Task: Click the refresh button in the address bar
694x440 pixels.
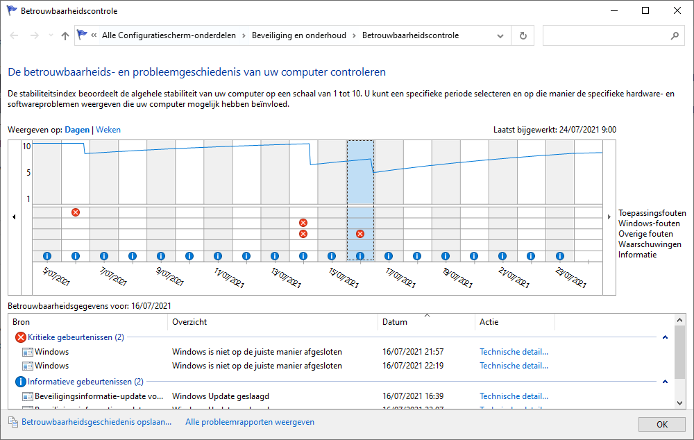Action: 523,35
